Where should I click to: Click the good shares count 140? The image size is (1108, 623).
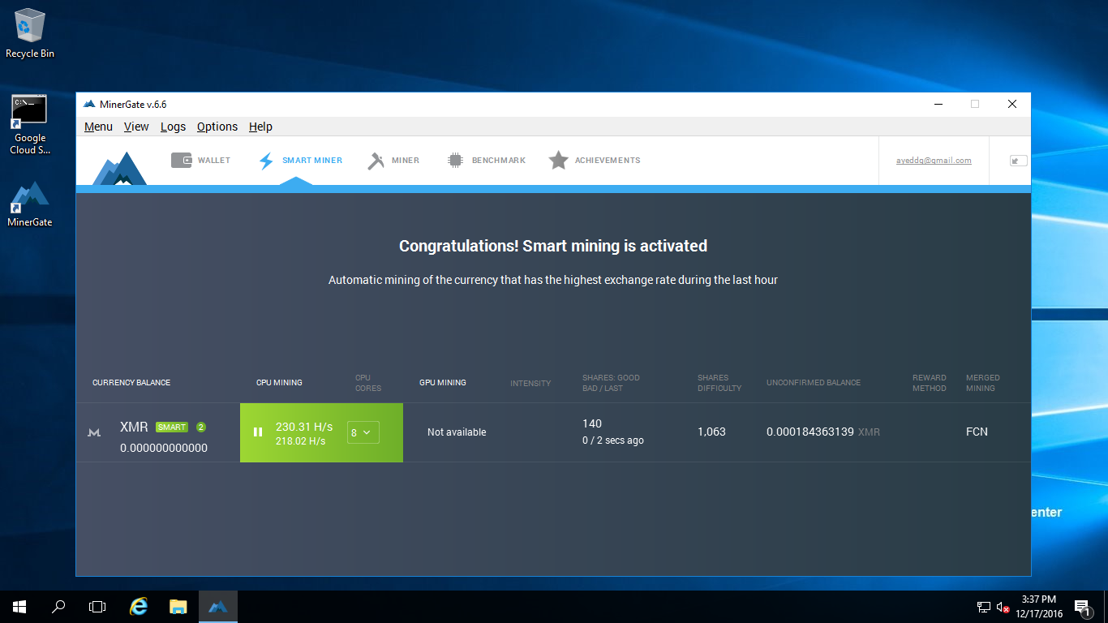coord(592,423)
